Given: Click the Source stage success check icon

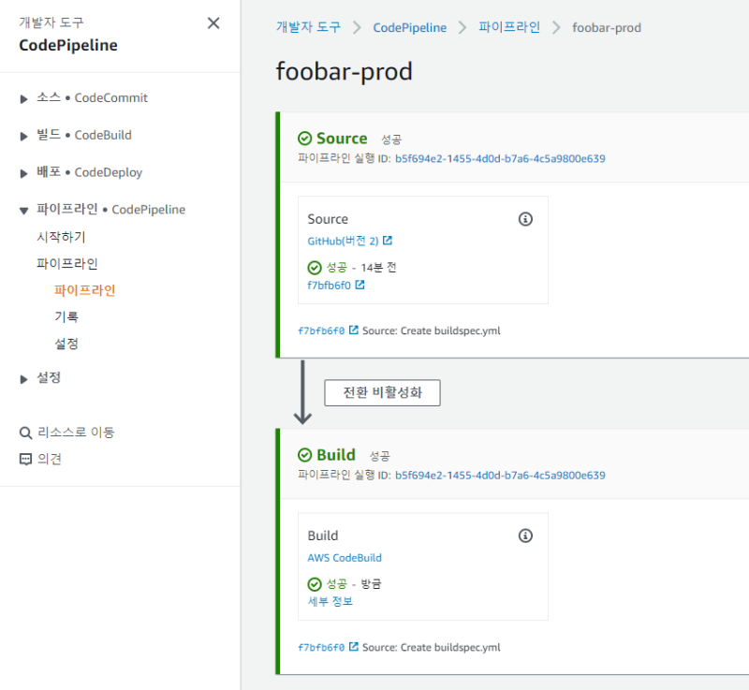Looking at the screenshot, I should [304, 139].
